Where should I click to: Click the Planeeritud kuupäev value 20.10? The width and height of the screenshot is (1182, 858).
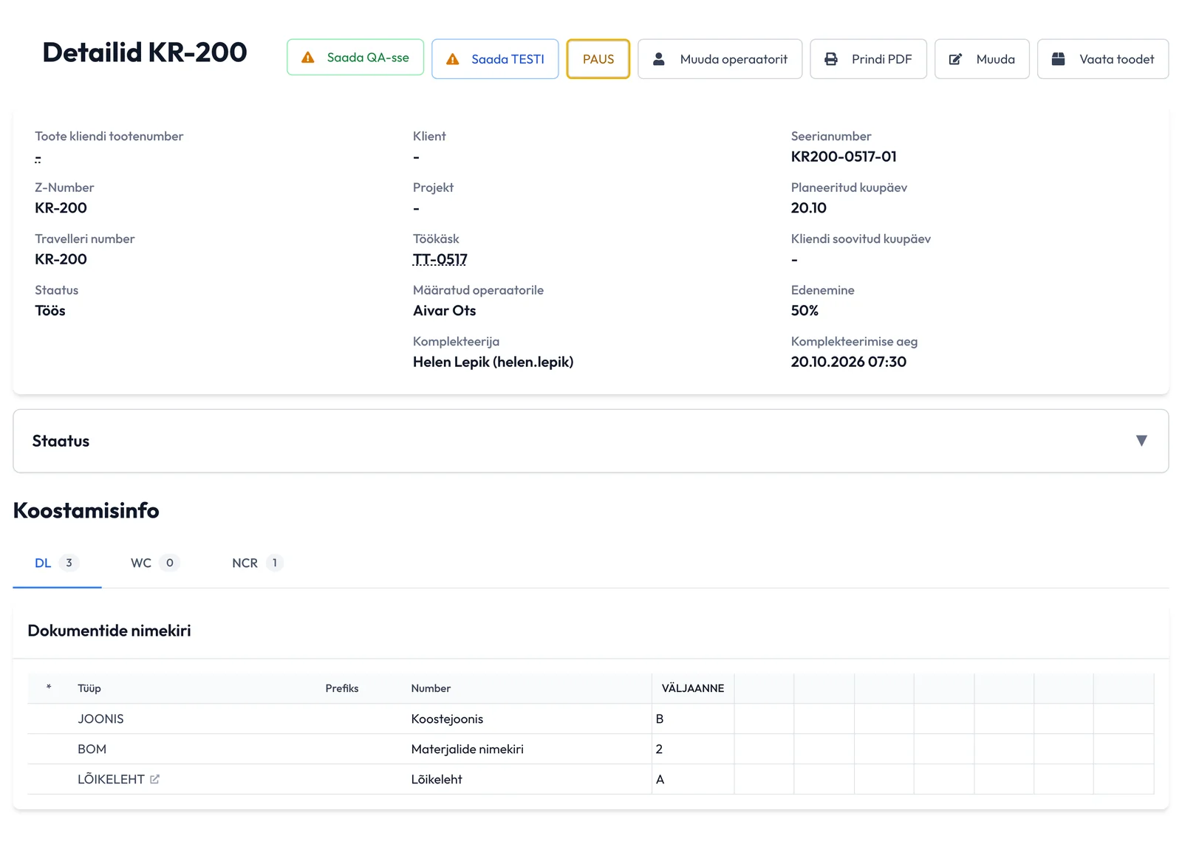coord(809,208)
